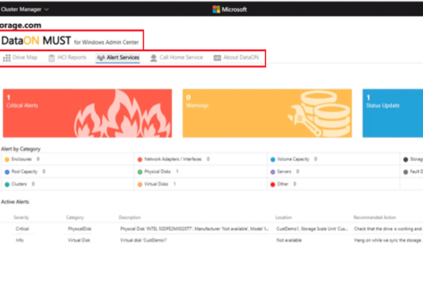
Task: Click the wrench and disks graphic
Action: [x=319, y=114]
